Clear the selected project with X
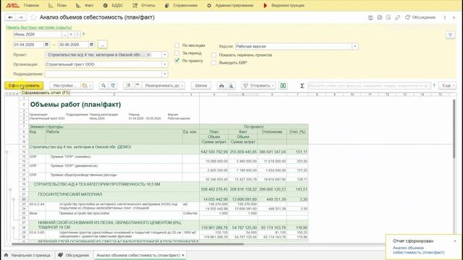 (148, 55)
